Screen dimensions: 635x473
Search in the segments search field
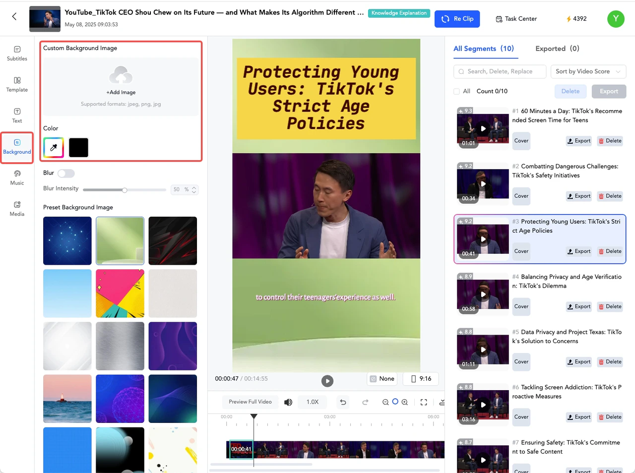tap(500, 71)
